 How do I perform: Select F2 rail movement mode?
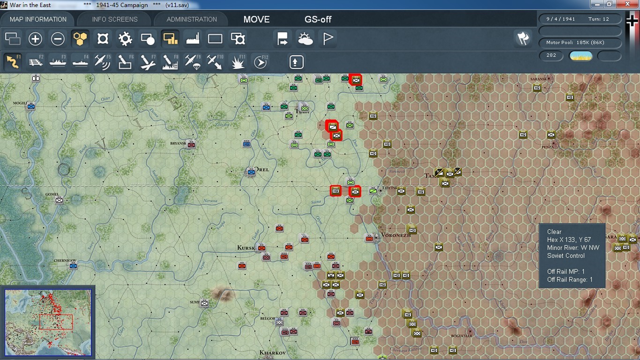[35, 62]
